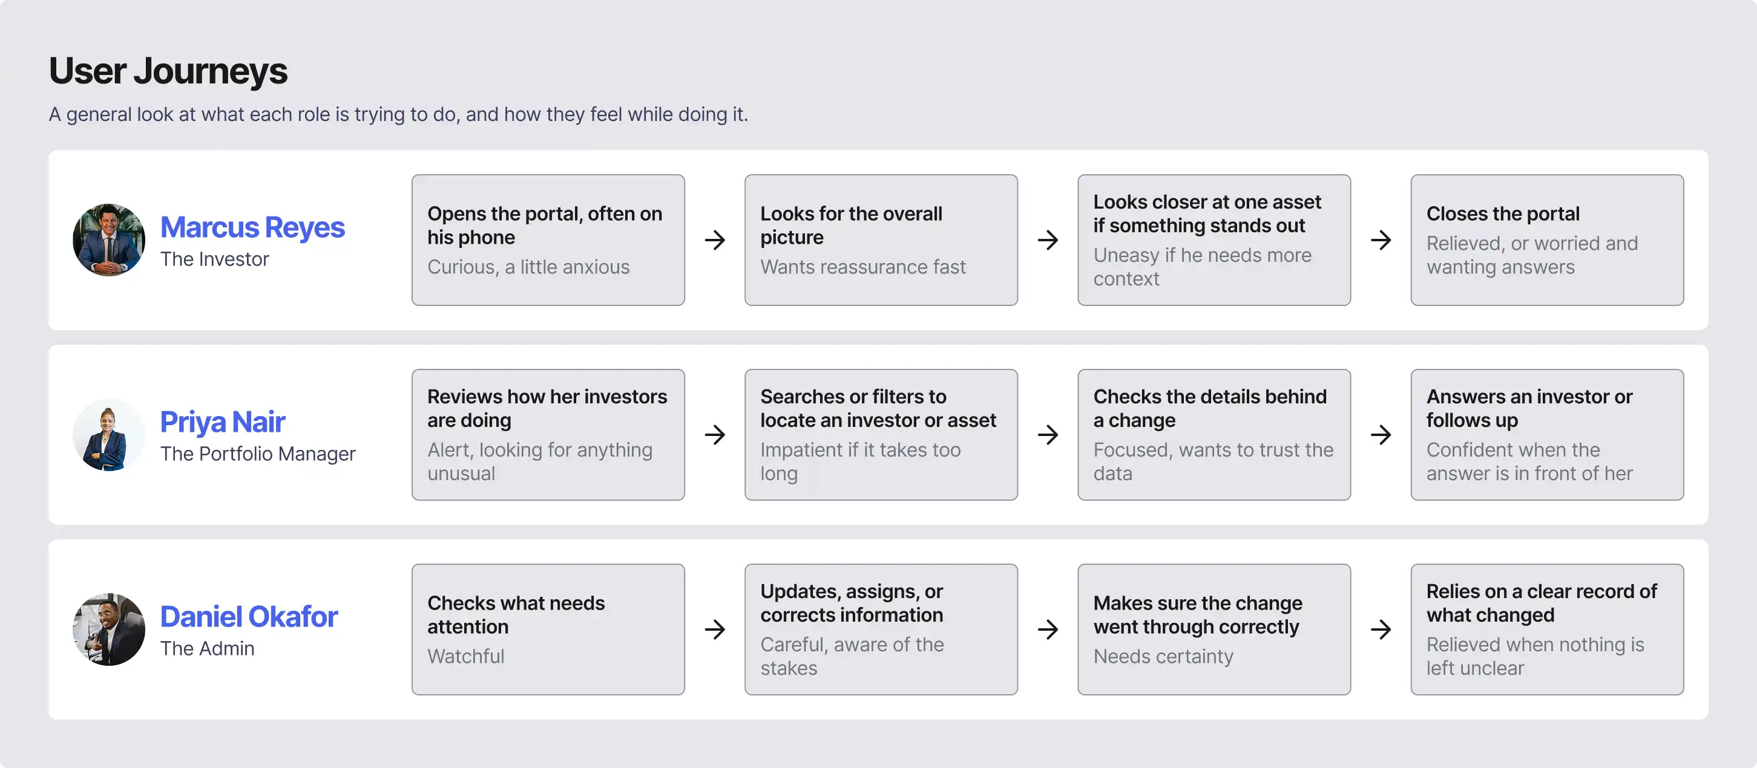Open the Marcus Reyes name link
This screenshot has width=1757, height=768.
click(x=252, y=227)
